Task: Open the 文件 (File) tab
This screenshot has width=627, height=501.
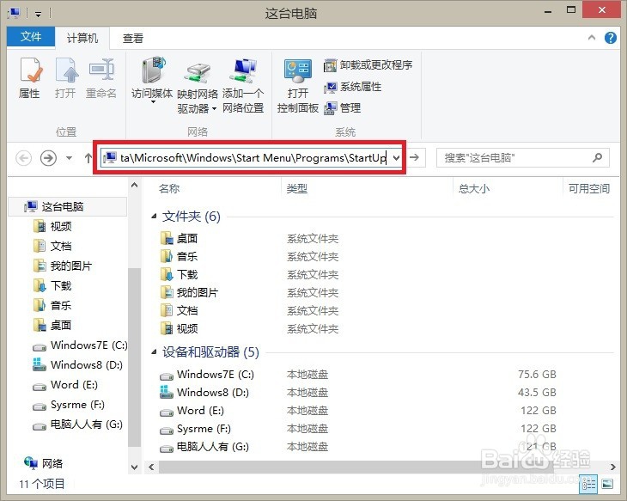Action: pyautogui.click(x=31, y=37)
